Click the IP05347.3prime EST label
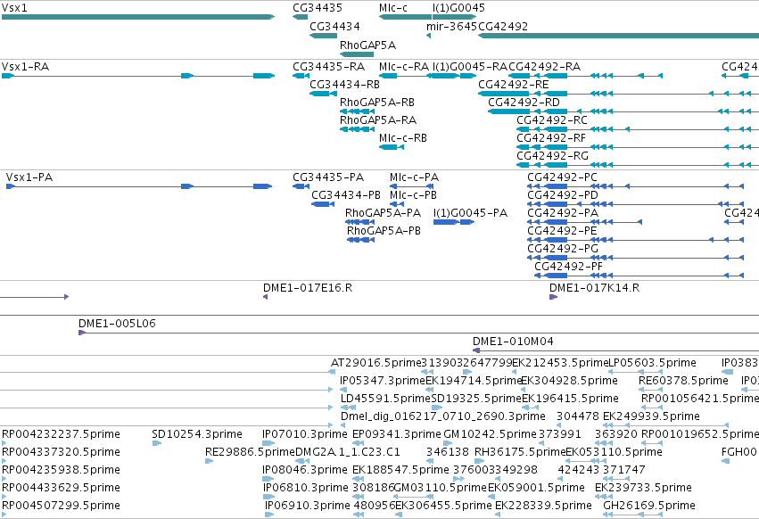759x519 pixels. (383, 381)
